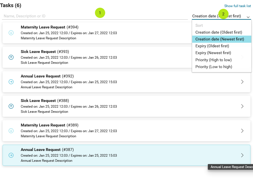The image size is (253, 182).
Task: Click the right-arrow priority icon on task #387
Action: pos(11,155)
